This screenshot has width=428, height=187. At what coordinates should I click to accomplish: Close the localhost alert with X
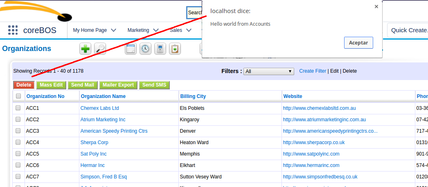pyautogui.click(x=376, y=7)
